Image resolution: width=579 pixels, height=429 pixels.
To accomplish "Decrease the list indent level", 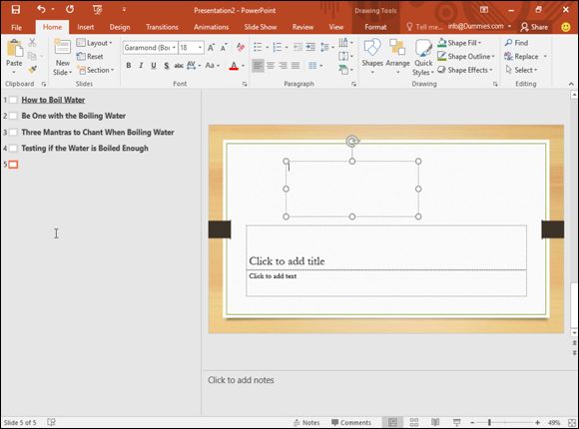I will [x=297, y=47].
